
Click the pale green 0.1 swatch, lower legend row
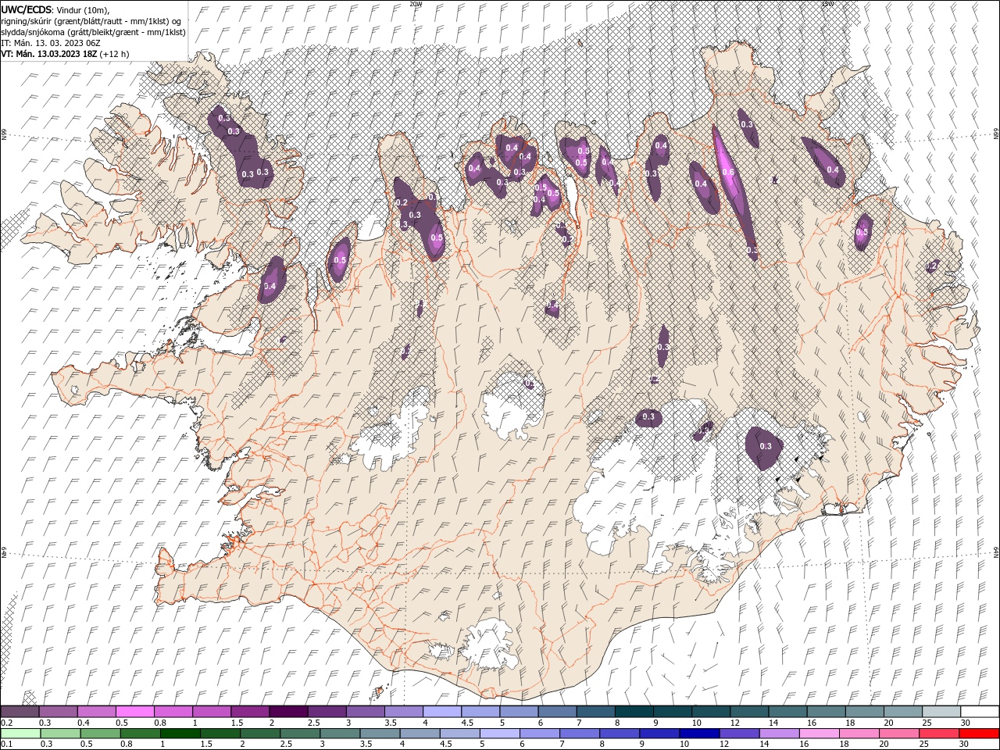coord(20,734)
